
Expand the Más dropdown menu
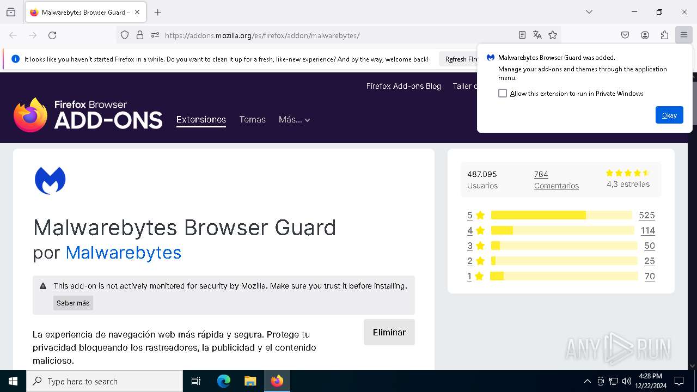(294, 120)
